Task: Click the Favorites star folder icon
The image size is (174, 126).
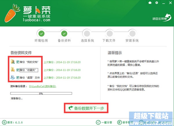Action: (x=13, y=69)
